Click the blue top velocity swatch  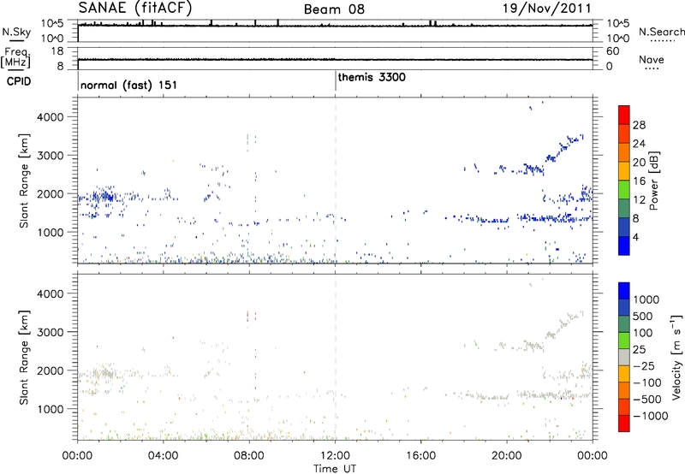click(624, 291)
